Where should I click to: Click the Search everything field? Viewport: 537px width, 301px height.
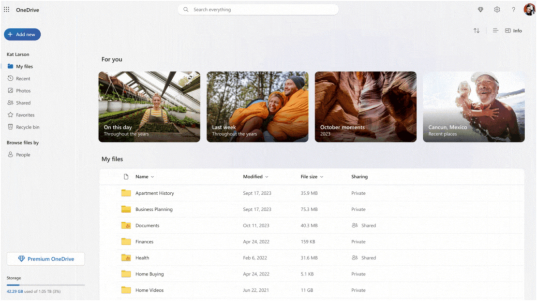(258, 10)
